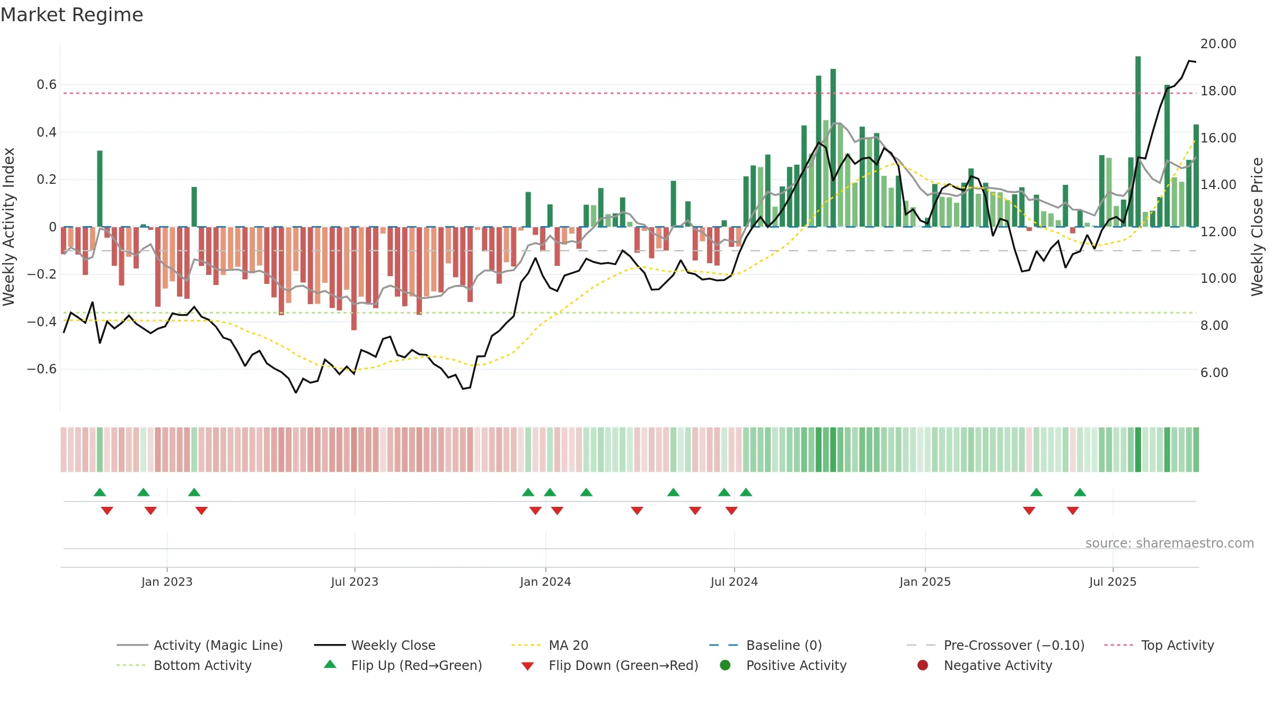
Task: Click the Jan 2025 axis label
Action: (x=925, y=582)
